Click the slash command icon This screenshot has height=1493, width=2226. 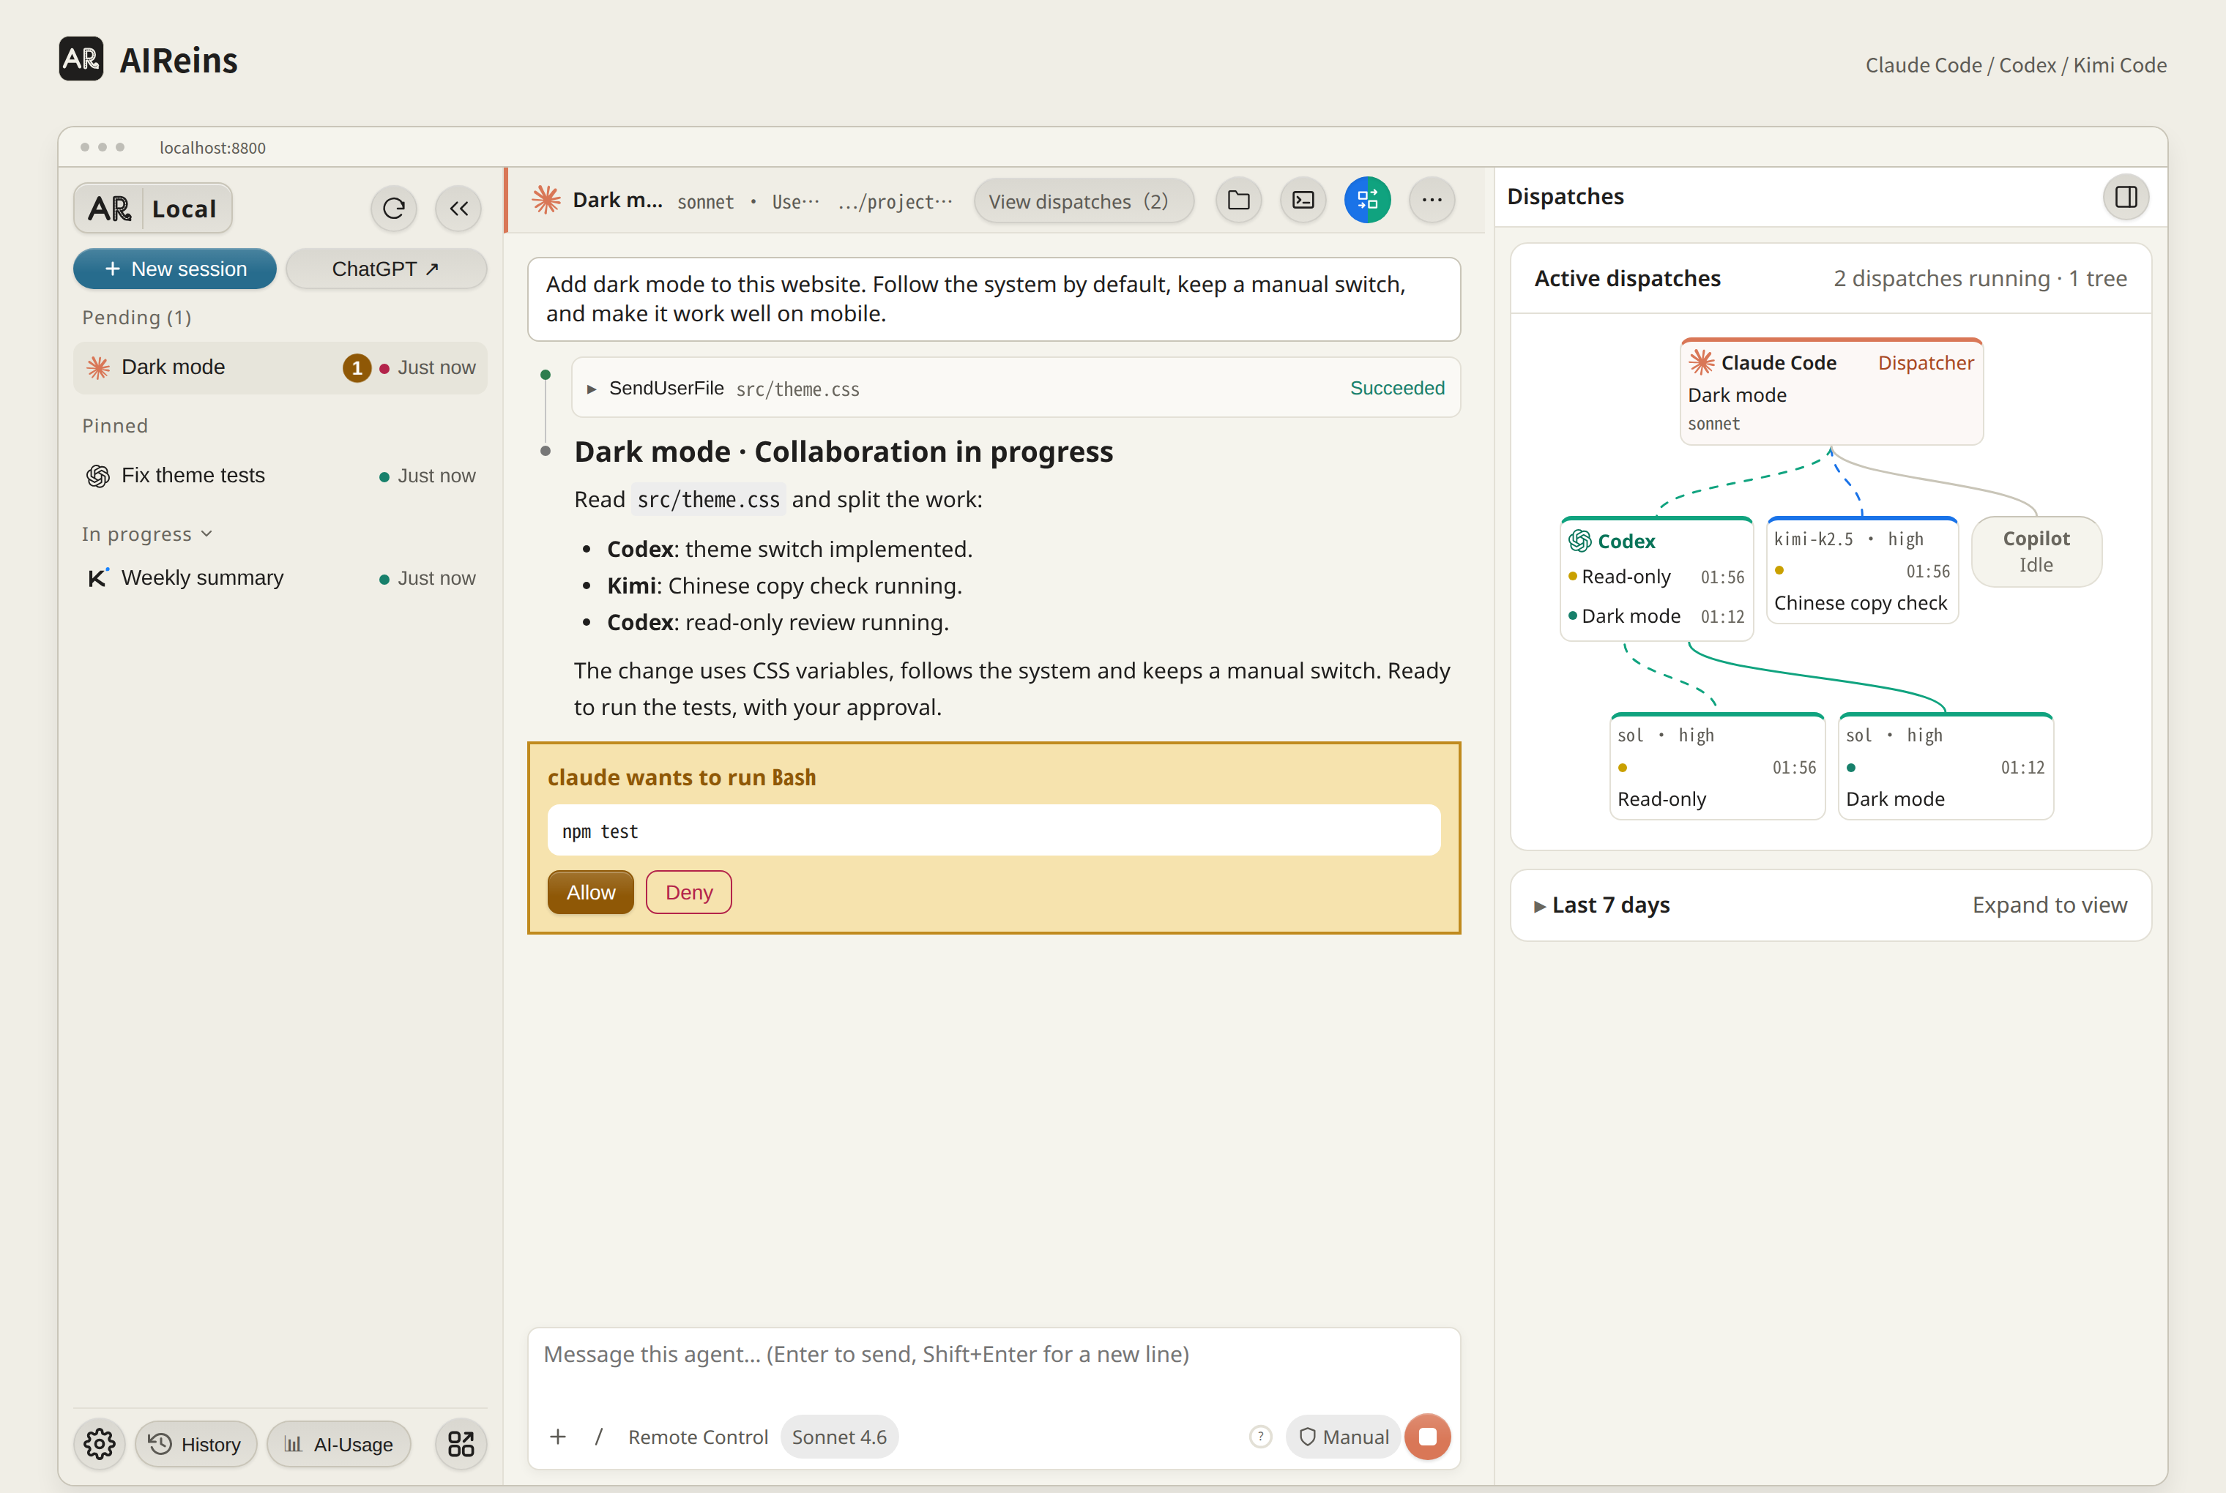pyautogui.click(x=598, y=1436)
